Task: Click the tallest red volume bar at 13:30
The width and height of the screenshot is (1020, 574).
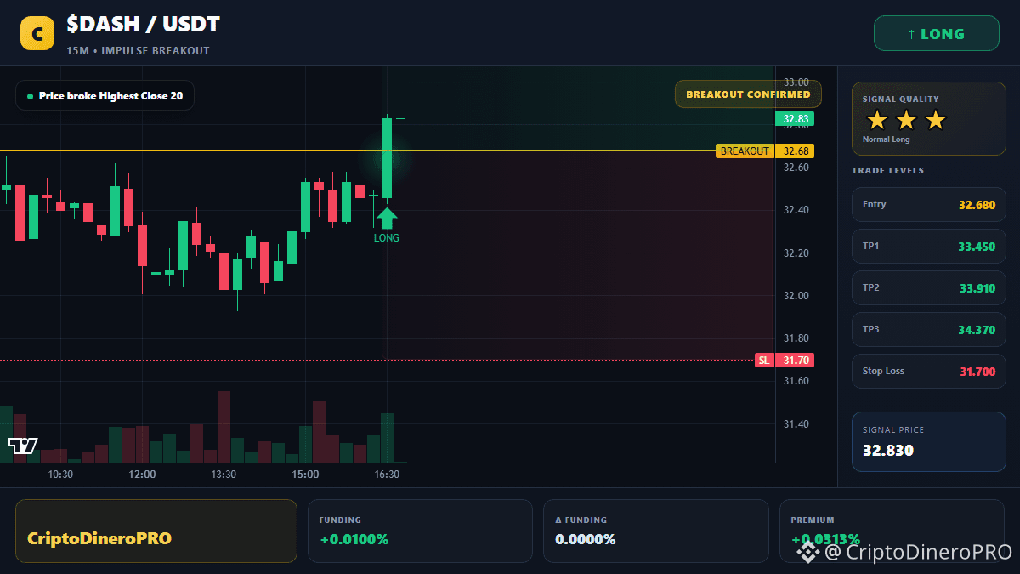Action: (x=224, y=427)
